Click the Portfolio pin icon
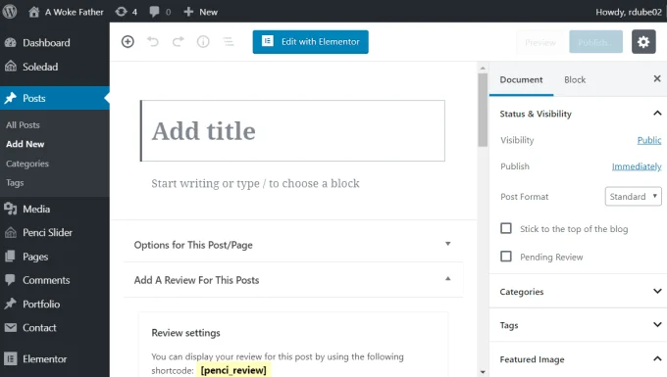The image size is (667, 377). click(10, 304)
